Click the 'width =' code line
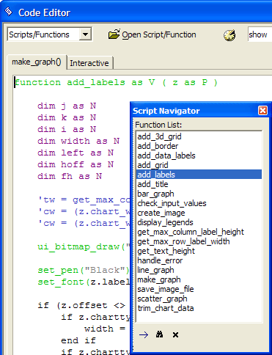This screenshot has width=272, height=355. (105, 329)
